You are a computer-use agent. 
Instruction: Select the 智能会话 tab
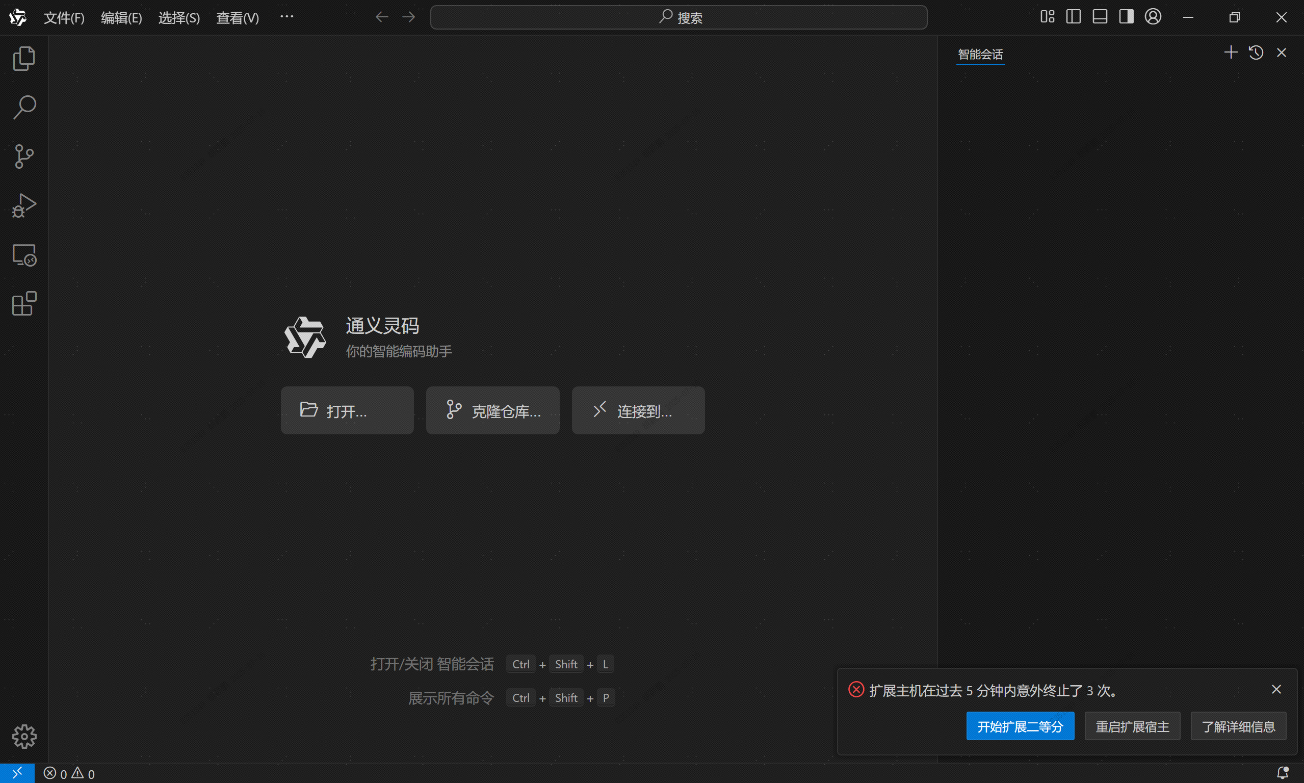coord(980,55)
